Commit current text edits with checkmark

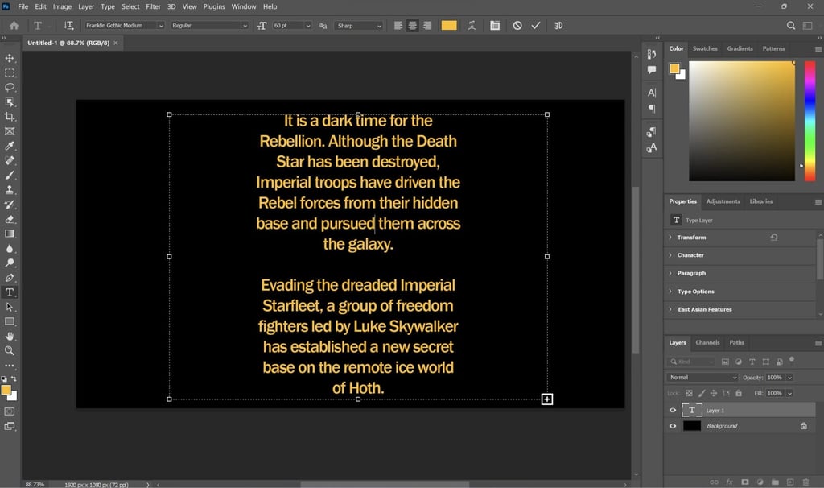535,25
